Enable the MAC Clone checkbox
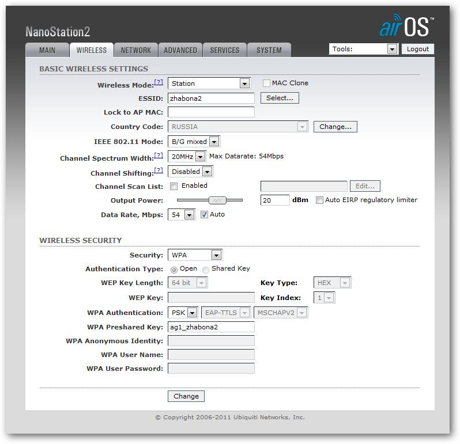Image resolution: width=460 pixels, height=444 pixels. point(266,84)
